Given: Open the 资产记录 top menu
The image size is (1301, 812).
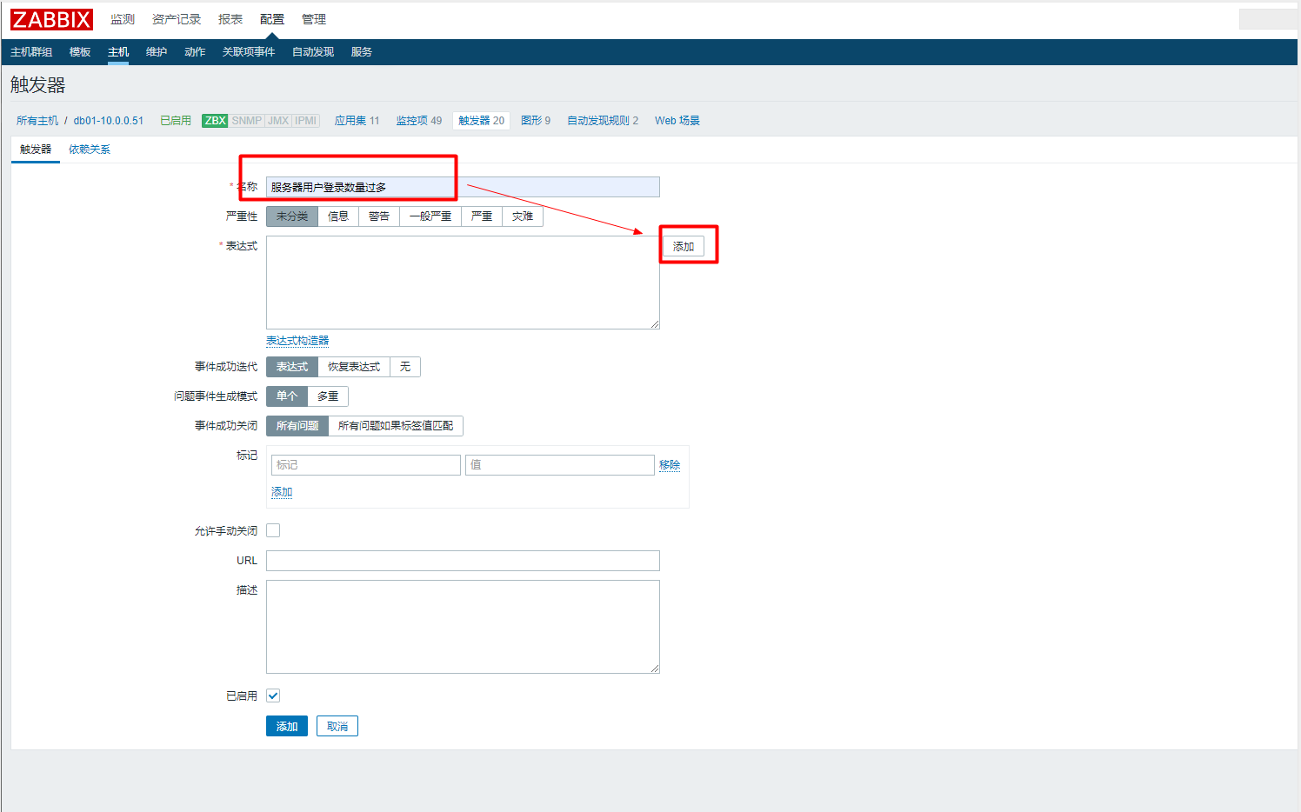Looking at the screenshot, I should click(177, 19).
